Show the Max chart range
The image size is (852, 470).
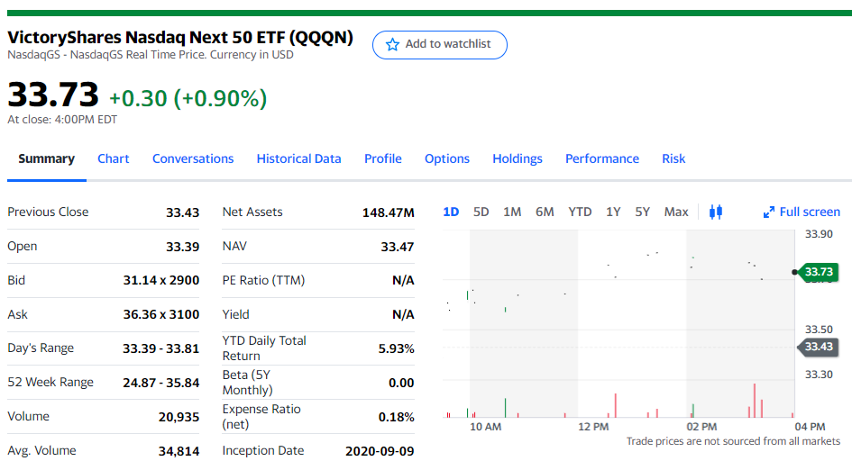coord(676,212)
